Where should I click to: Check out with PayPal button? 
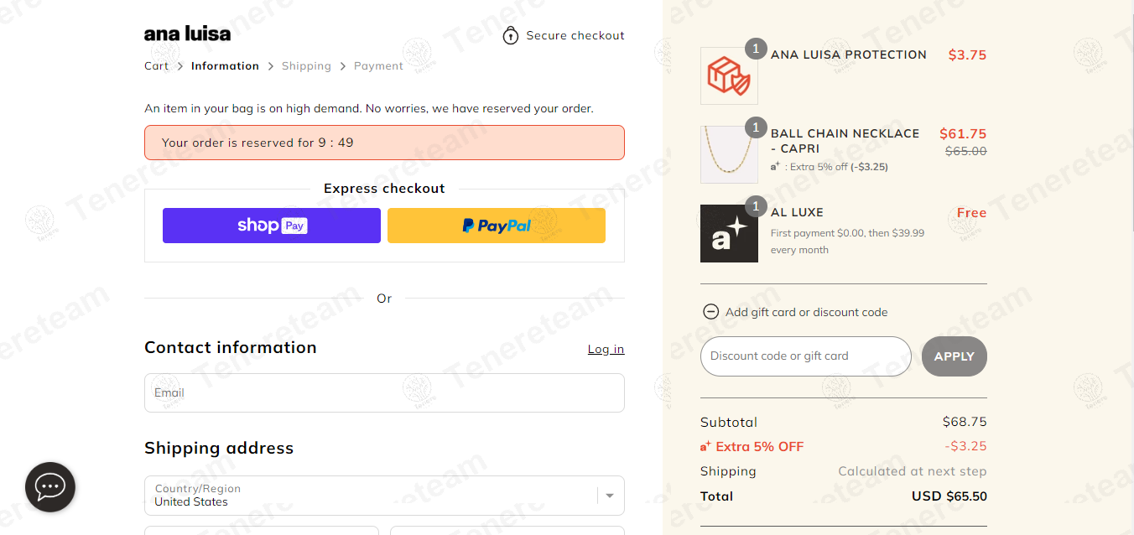click(496, 226)
